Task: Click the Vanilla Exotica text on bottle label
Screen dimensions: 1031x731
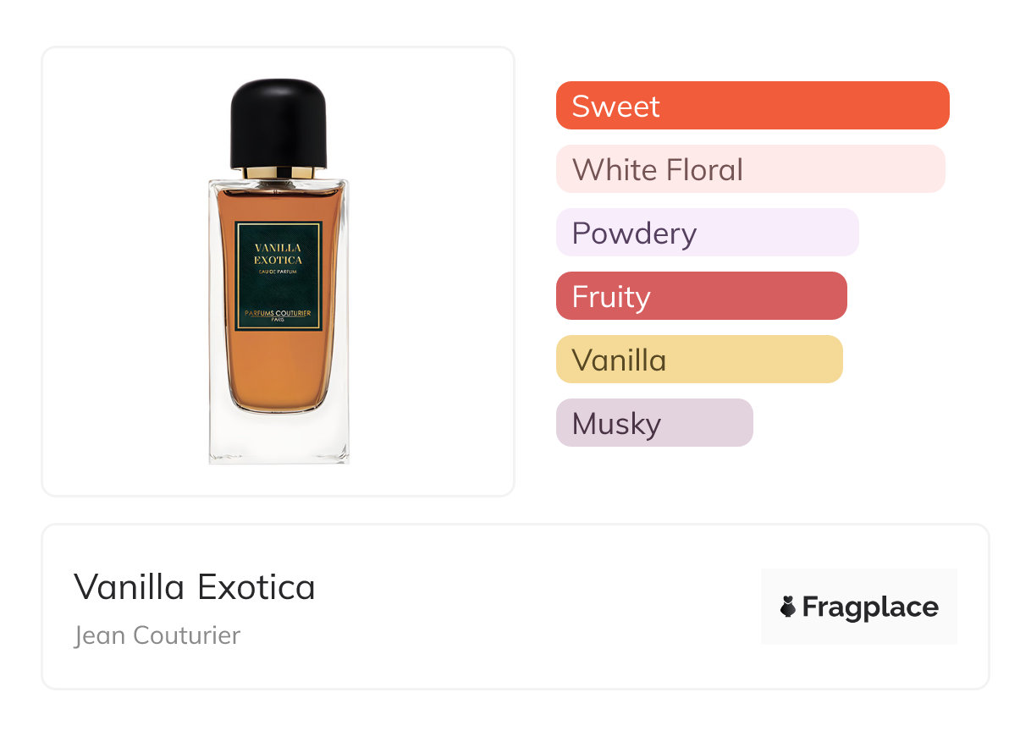Action: (278, 253)
